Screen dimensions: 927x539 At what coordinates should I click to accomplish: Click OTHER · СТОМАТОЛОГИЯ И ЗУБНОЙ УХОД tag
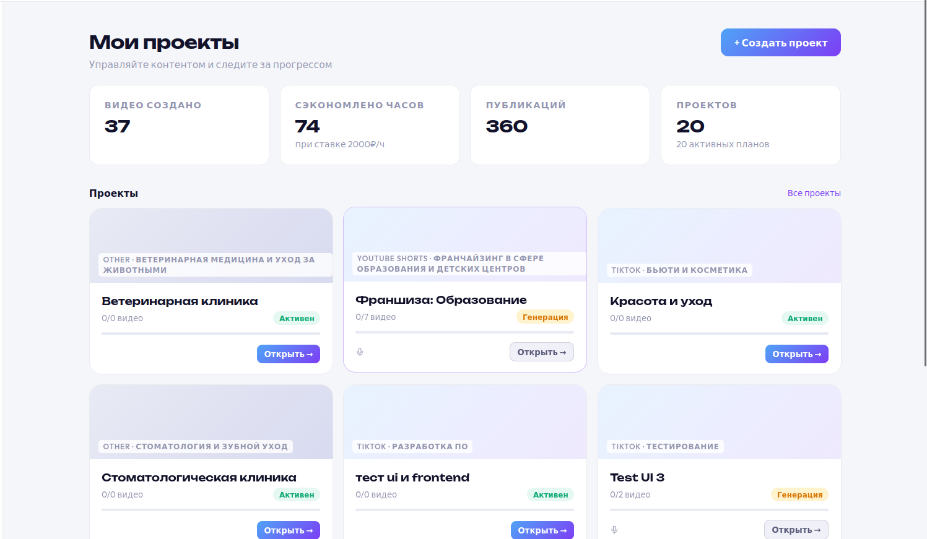click(195, 446)
